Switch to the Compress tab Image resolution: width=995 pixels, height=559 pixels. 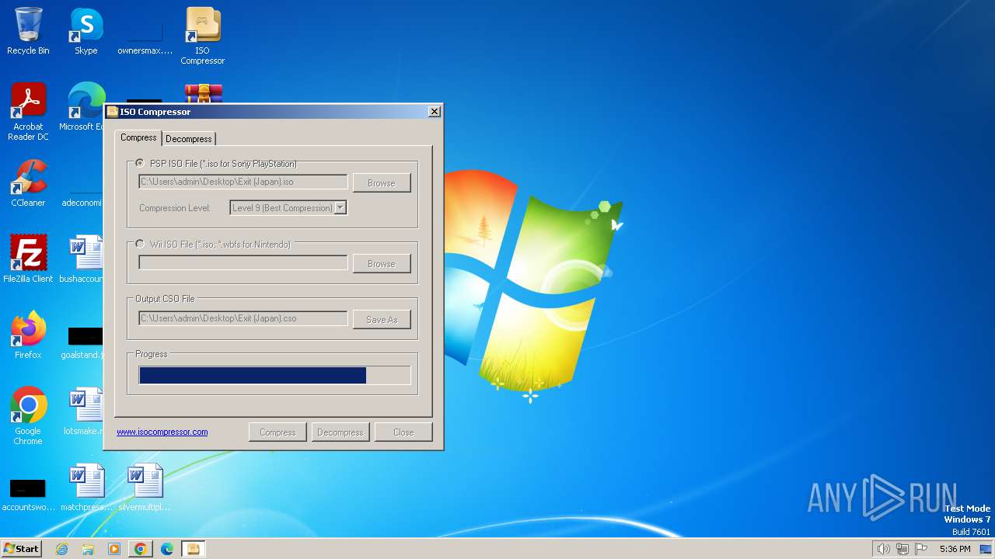click(138, 137)
